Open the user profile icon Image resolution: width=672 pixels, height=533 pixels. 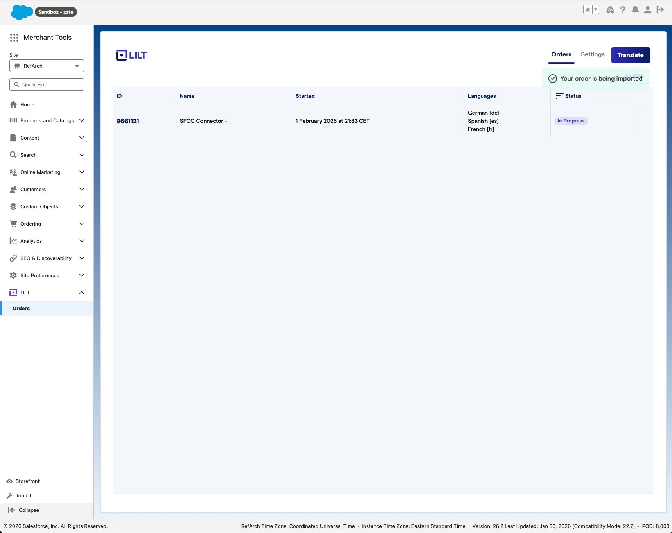pyautogui.click(x=648, y=10)
